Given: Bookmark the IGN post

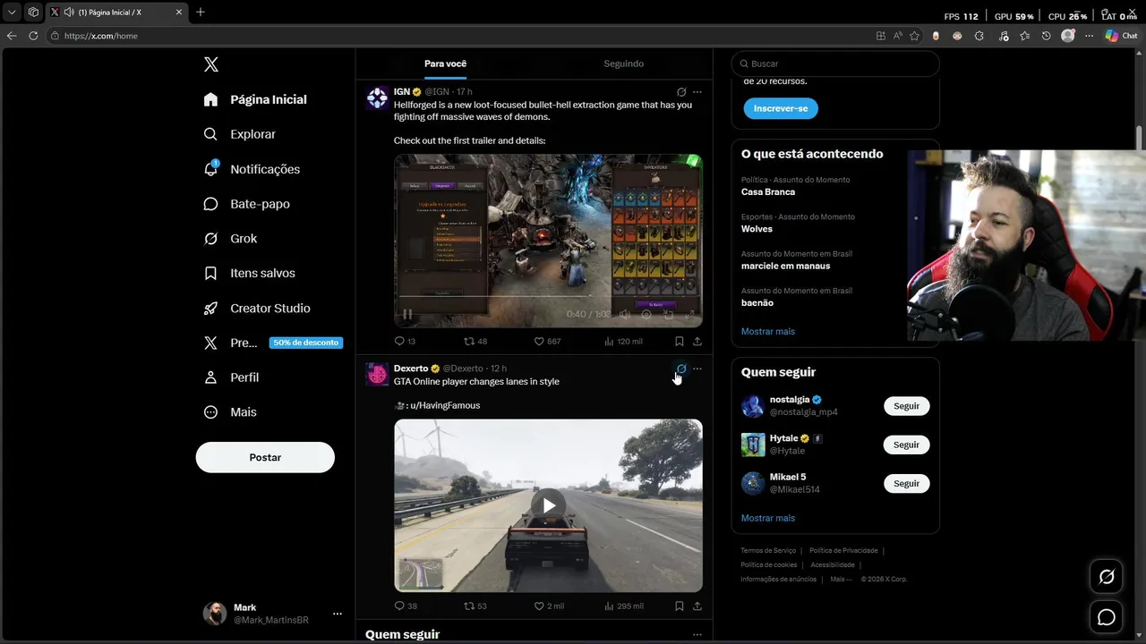Looking at the screenshot, I should (680, 341).
